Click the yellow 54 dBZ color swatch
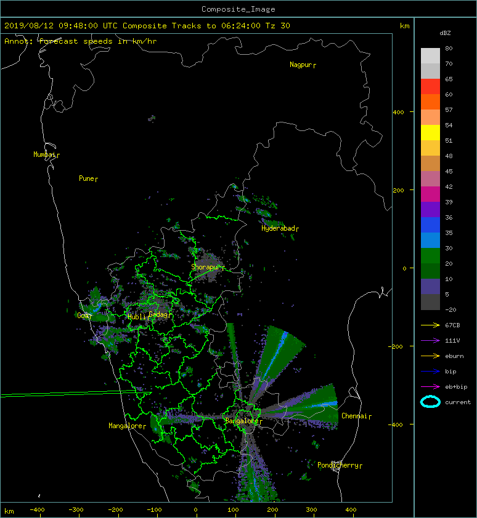Viewport: 477px width, 518px height. 430,132
